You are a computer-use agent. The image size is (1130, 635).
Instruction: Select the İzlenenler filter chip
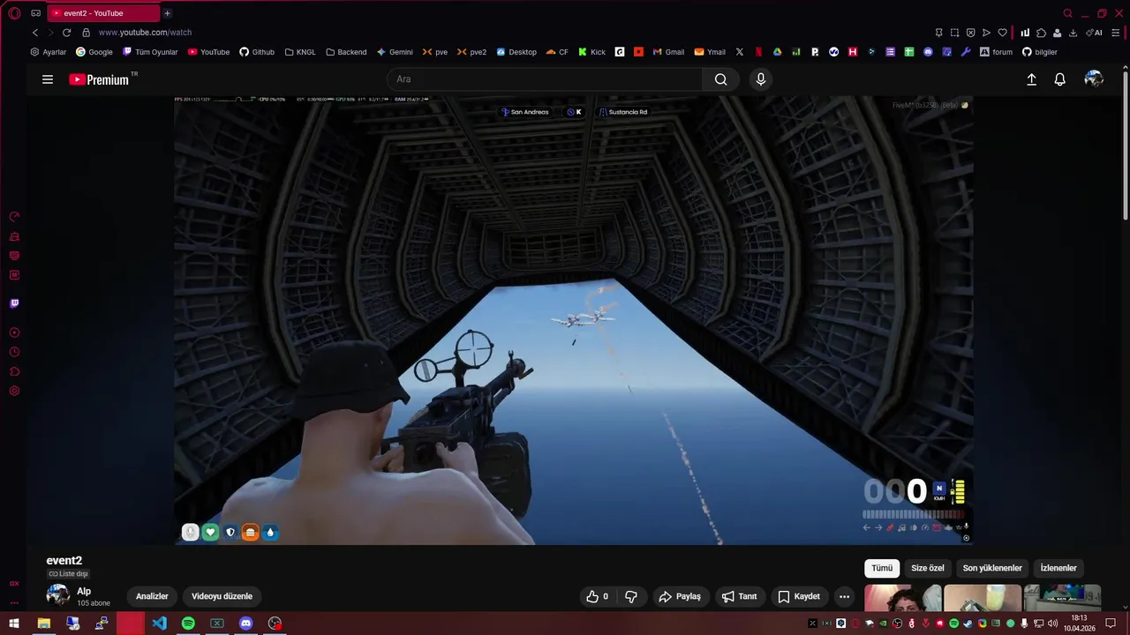(x=1058, y=568)
